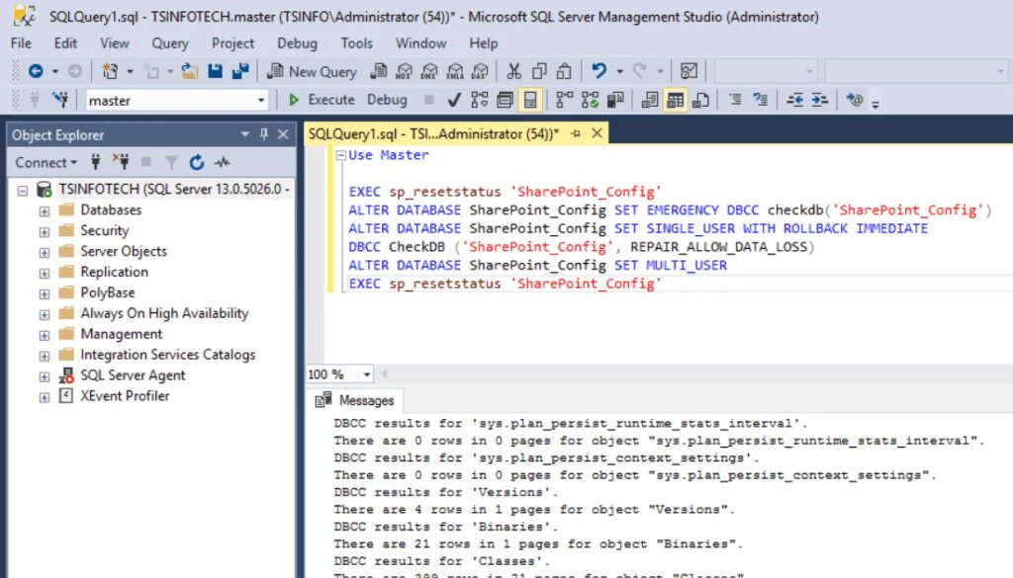Save the query with the floppy disk icon
Screen dimensions: 1013x578
tap(215, 71)
